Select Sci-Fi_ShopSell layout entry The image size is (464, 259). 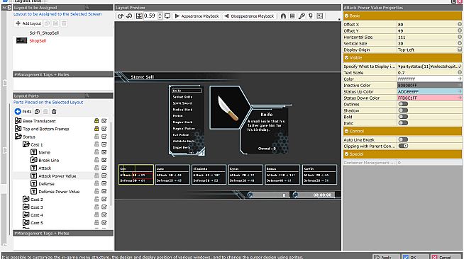pos(44,33)
